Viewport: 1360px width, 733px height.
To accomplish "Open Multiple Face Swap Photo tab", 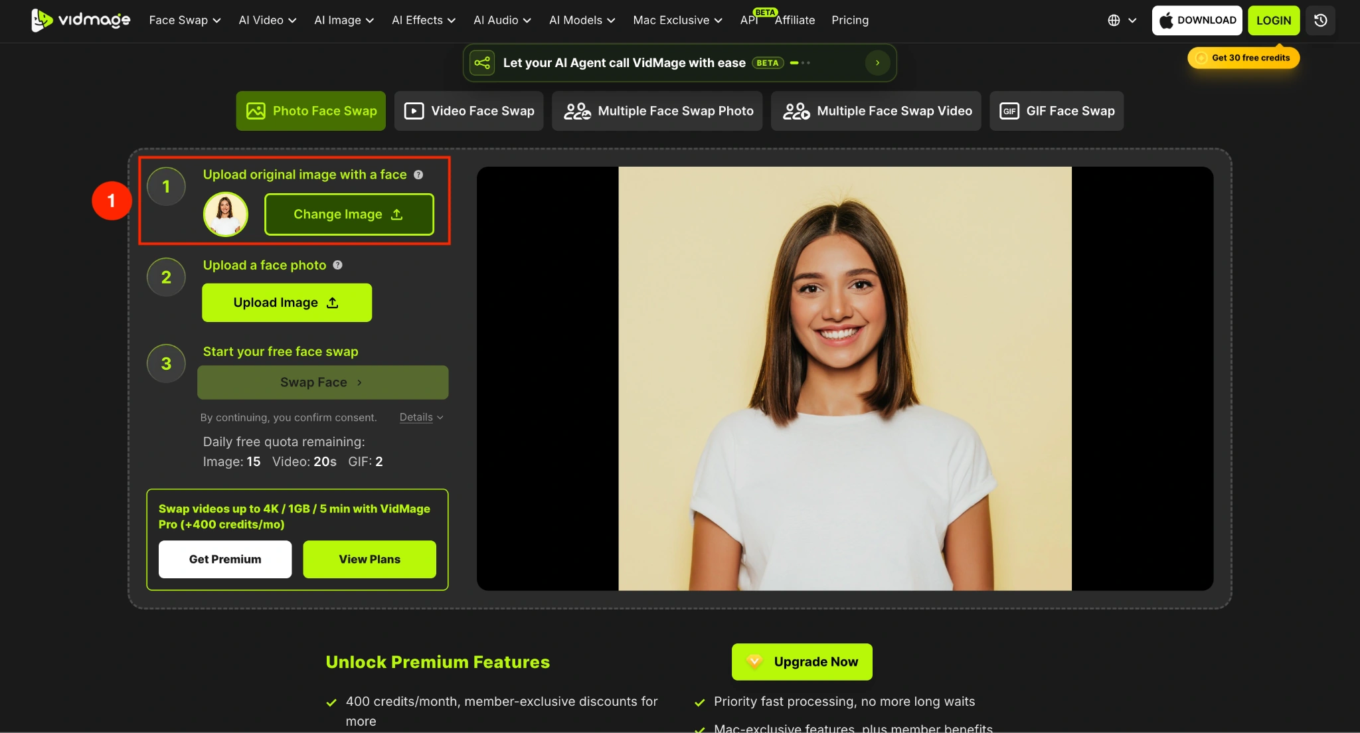I will (657, 111).
